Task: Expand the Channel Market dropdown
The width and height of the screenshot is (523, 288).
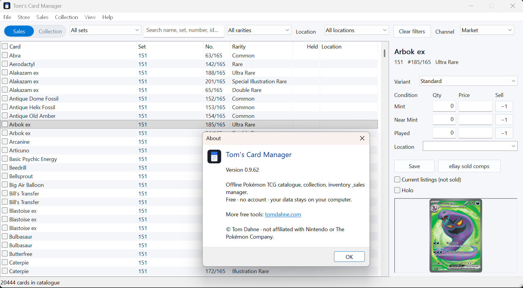Action: point(487,30)
